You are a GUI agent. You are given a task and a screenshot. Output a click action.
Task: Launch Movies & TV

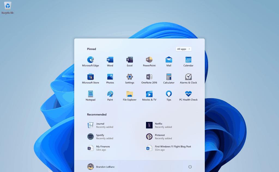149,96
